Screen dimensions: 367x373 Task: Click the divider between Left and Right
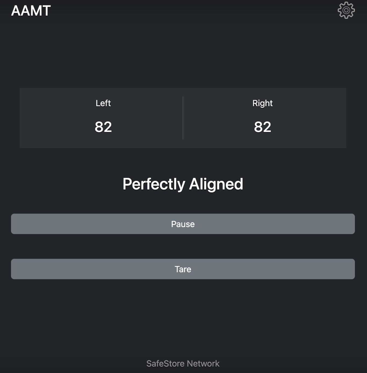183,118
